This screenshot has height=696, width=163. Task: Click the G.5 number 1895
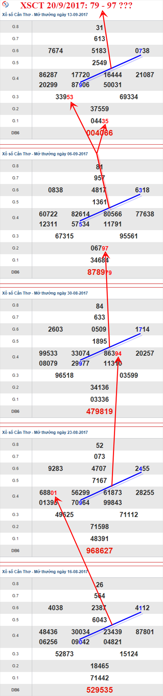[99, 341]
